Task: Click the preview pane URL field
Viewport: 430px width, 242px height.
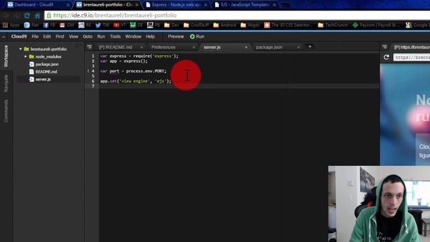Action: click(412, 57)
